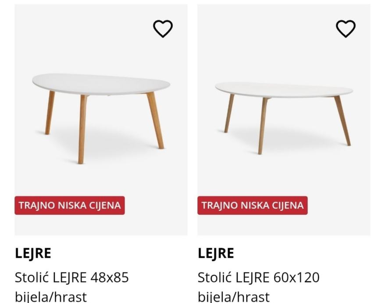Click the left TRAJNO NISKA CIJENA badge
Viewport: 385px width, 303px height.
pos(70,206)
